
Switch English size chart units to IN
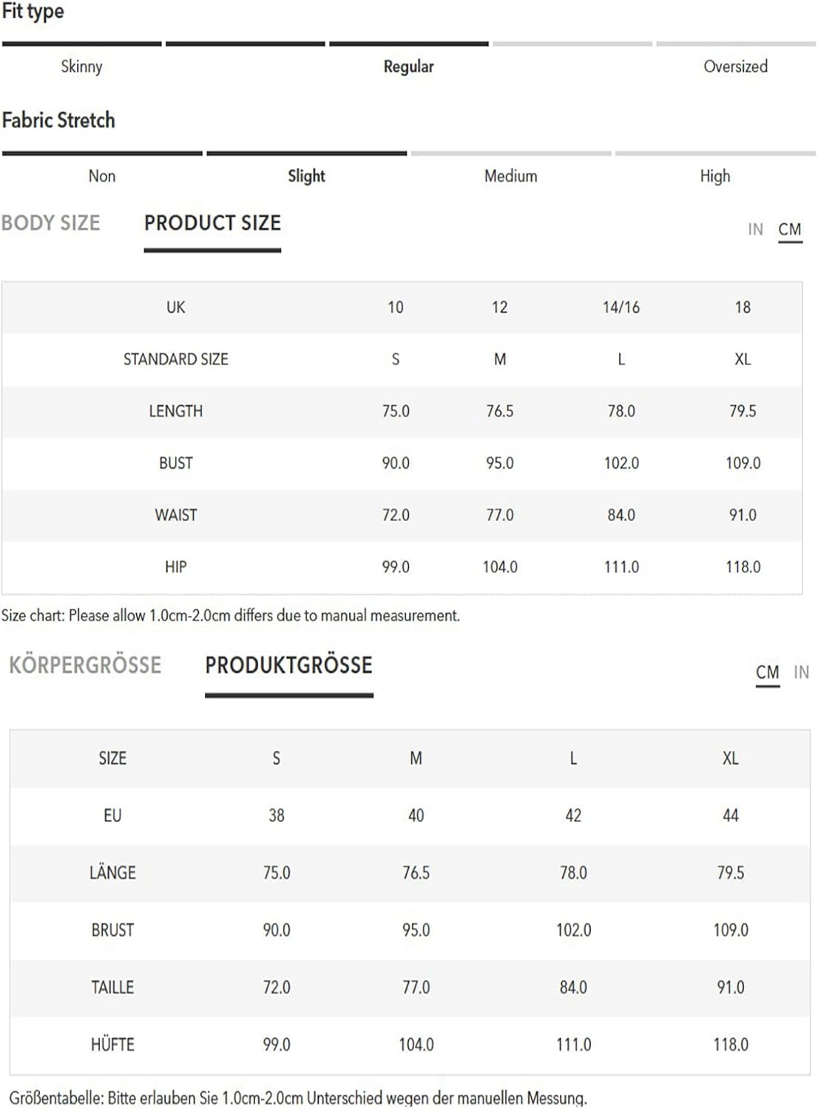click(755, 229)
